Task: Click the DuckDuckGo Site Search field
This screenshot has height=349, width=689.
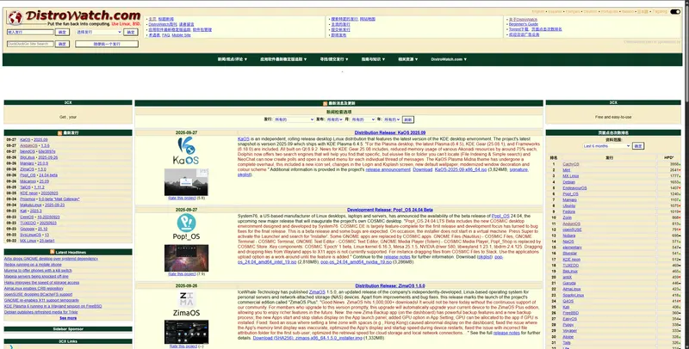Action: coord(30,44)
